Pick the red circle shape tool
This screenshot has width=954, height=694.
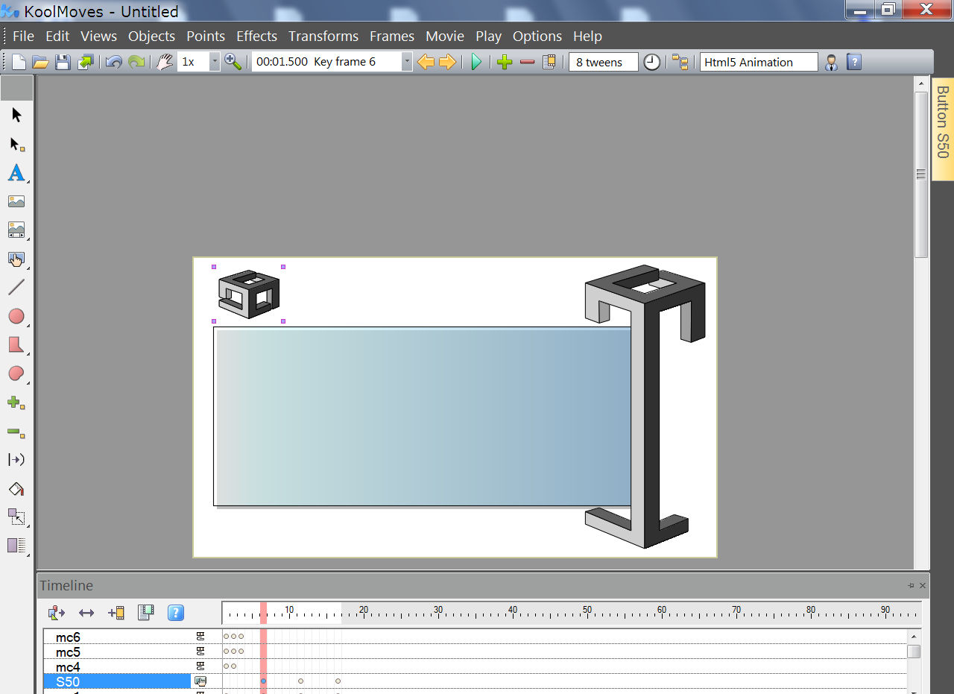(16, 317)
